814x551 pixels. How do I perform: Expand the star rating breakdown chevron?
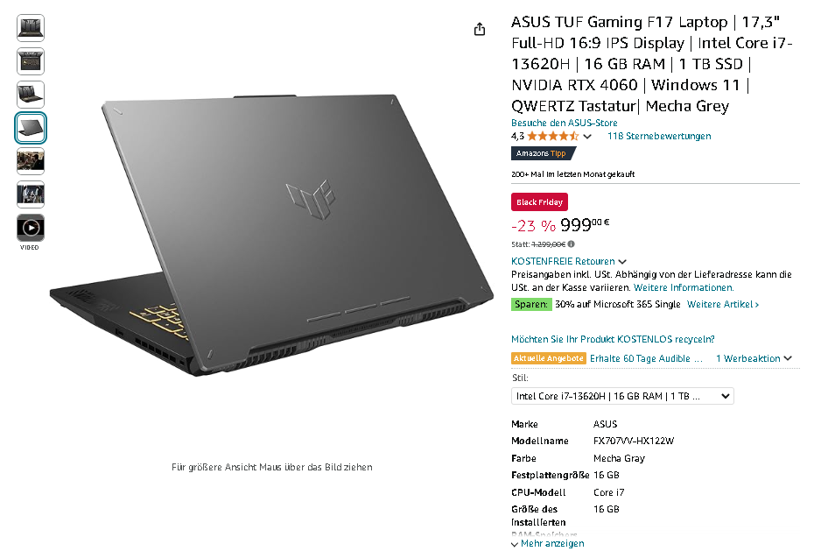[587, 137]
